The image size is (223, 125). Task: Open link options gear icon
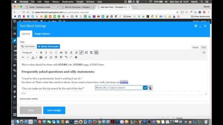pyautogui.click(x=150, y=88)
